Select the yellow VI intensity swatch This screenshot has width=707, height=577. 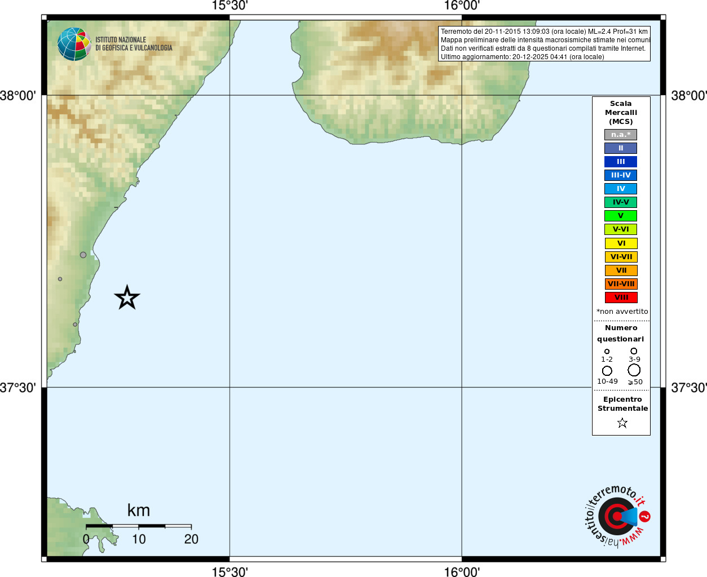point(621,243)
